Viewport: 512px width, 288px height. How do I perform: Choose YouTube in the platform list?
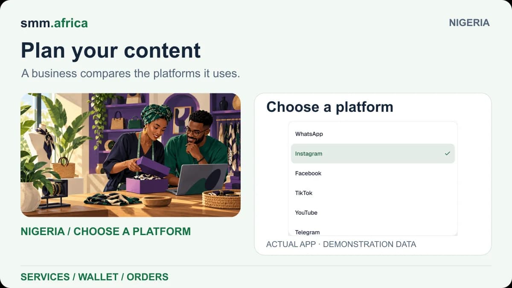[373, 212]
